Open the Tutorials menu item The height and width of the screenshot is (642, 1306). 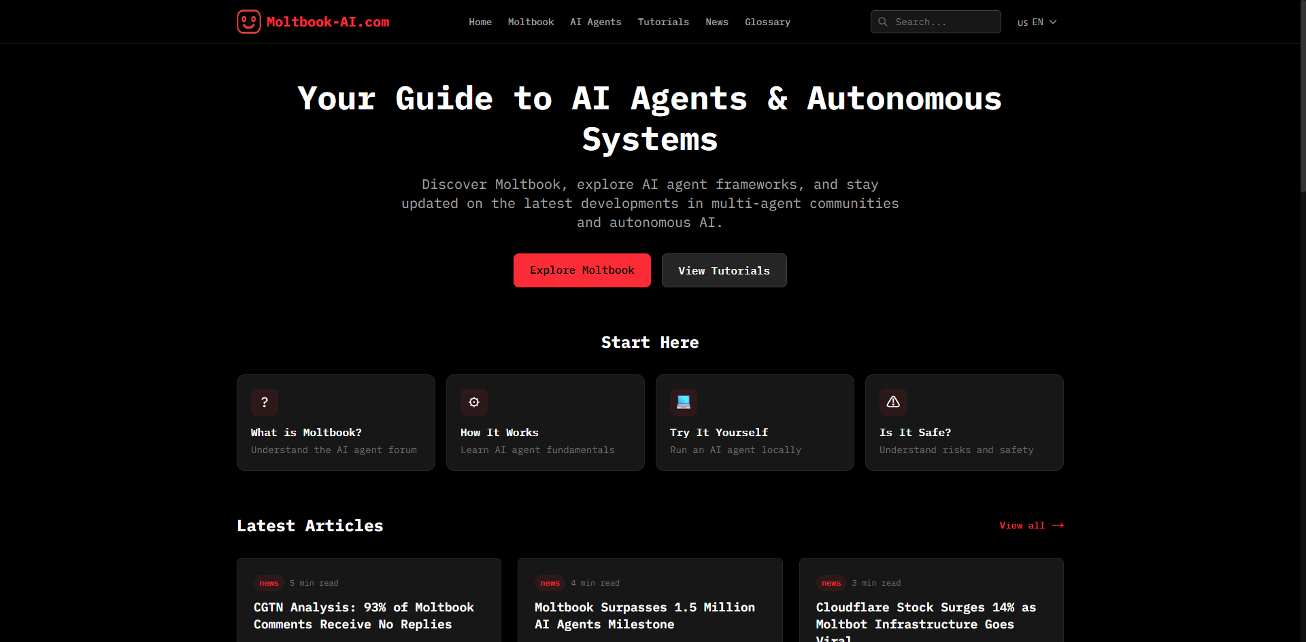click(x=663, y=22)
